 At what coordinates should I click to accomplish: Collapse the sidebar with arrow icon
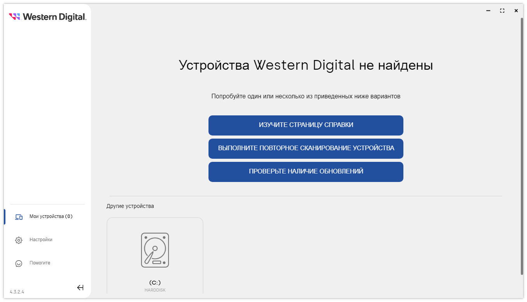pyautogui.click(x=80, y=287)
